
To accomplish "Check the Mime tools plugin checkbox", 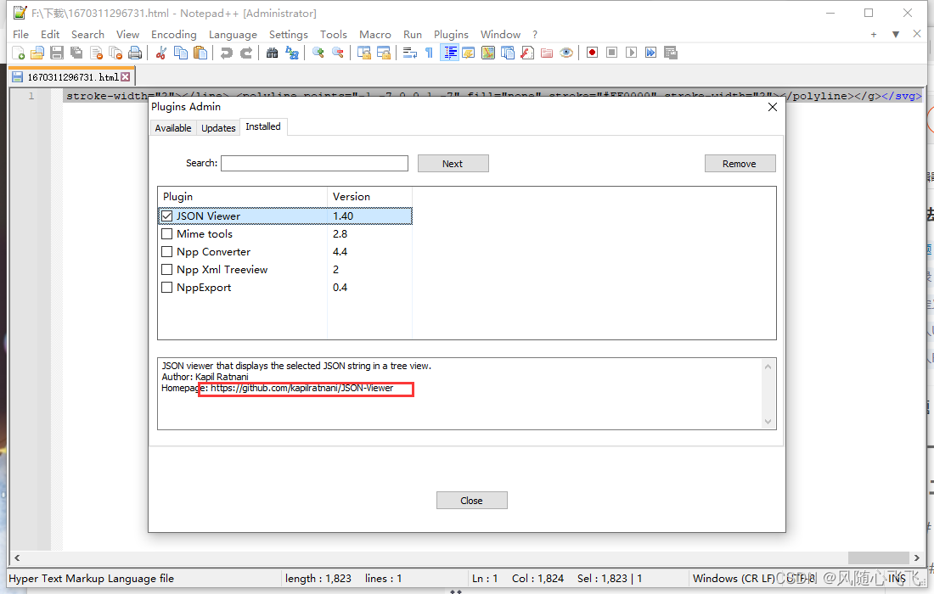I will [167, 234].
